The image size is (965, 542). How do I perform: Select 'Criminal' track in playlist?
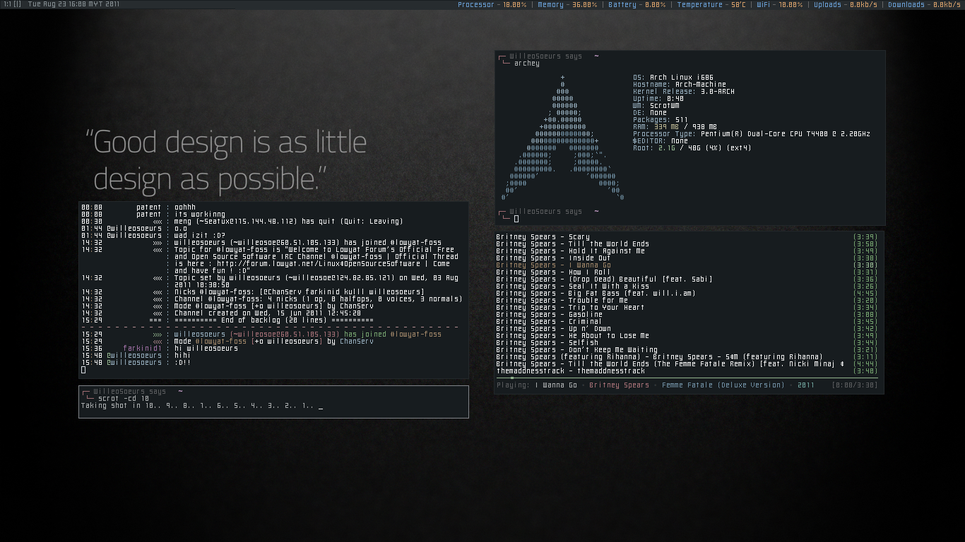[x=687, y=322]
